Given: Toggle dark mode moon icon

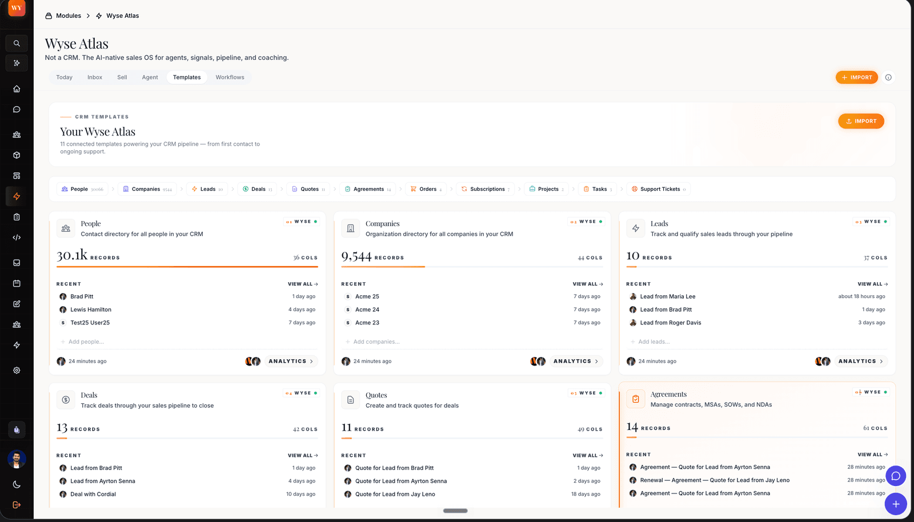Looking at the screenshot, I should pyautogui.click(x=17, y=484).
